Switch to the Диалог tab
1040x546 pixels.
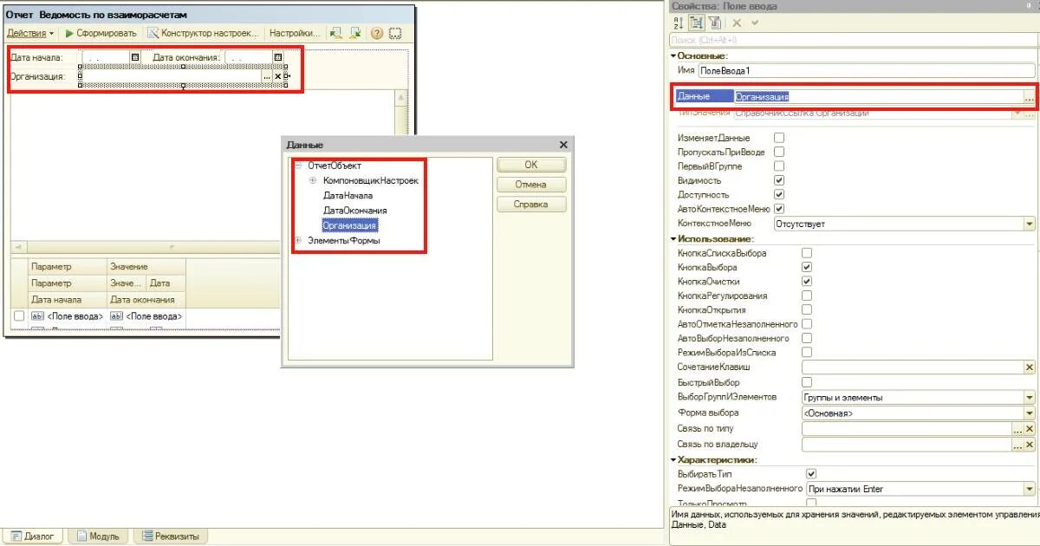(33, 536)
